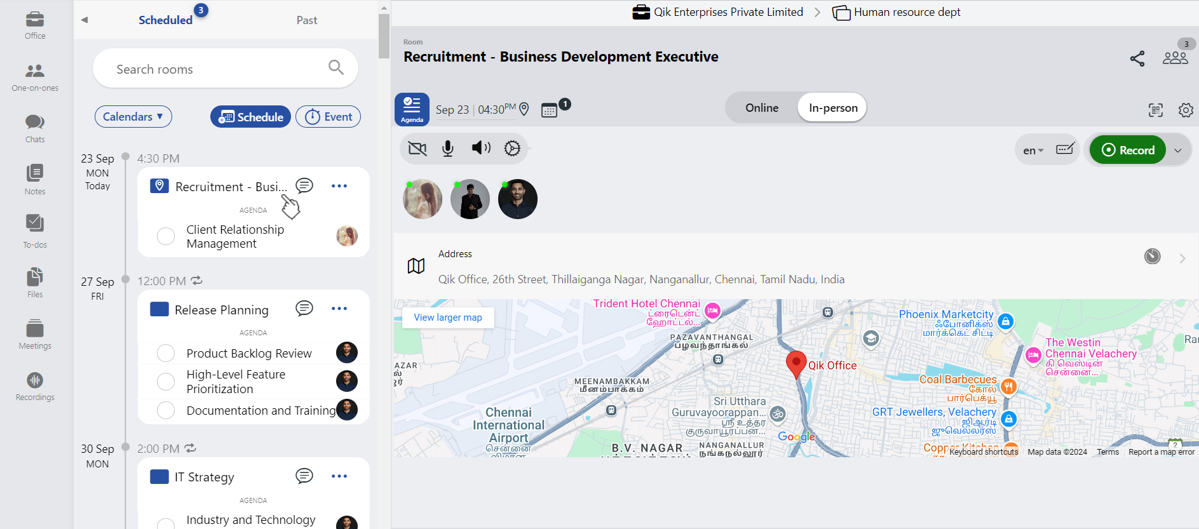Switch to the Past tab
This screenshot has width=1199, height=529.
click(x=306, y=20)
